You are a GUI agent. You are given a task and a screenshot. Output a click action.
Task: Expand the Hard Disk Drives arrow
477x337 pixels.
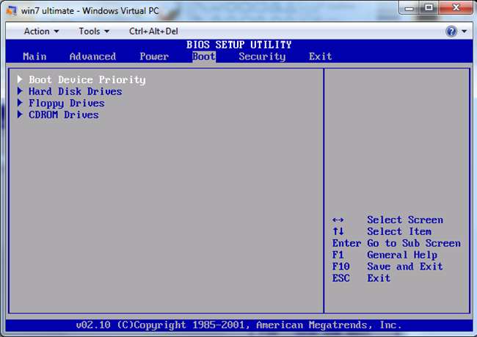click(20, 91)
